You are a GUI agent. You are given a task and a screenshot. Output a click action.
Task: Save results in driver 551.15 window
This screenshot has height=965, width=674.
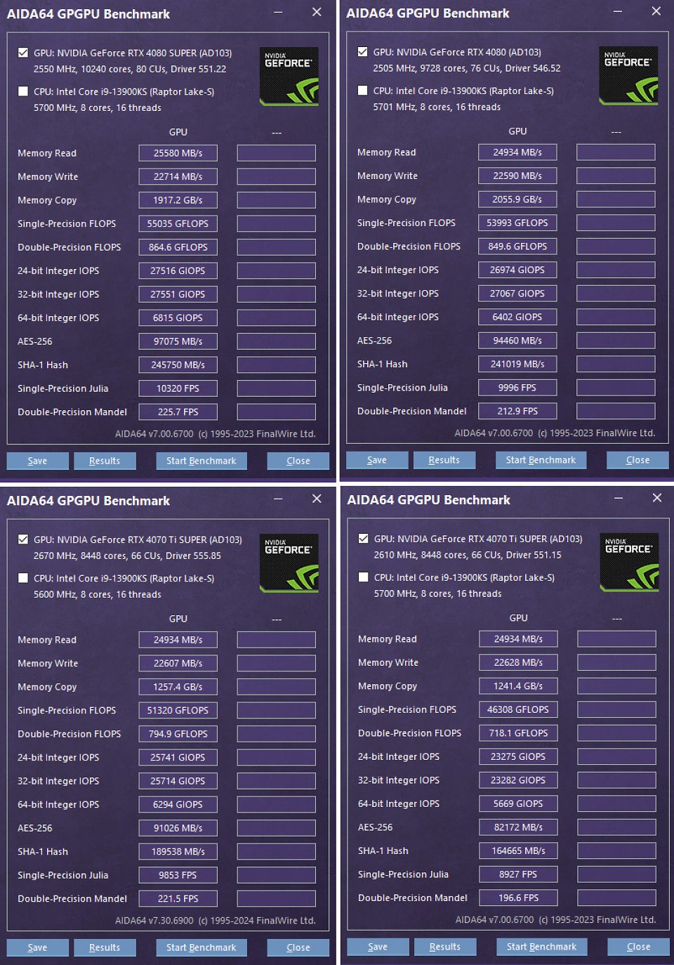[378, 947]
